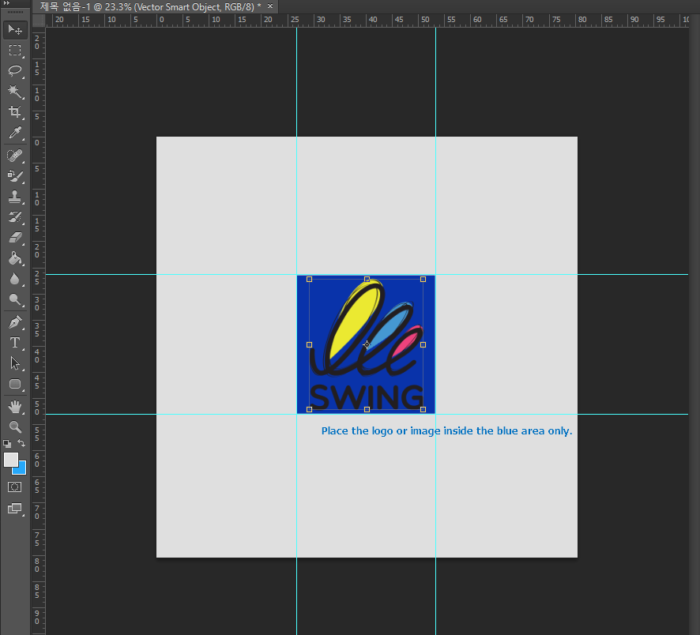The width and height of the screenshot is (700, 635).
Task: Select the Crop tool
Action: (15, 112)
